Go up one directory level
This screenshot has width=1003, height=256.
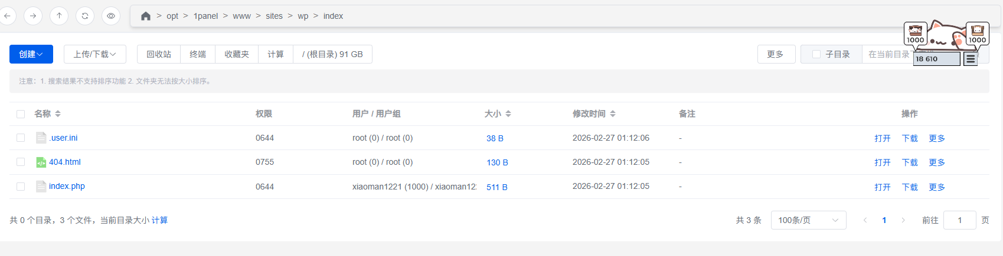click(59, 16)
